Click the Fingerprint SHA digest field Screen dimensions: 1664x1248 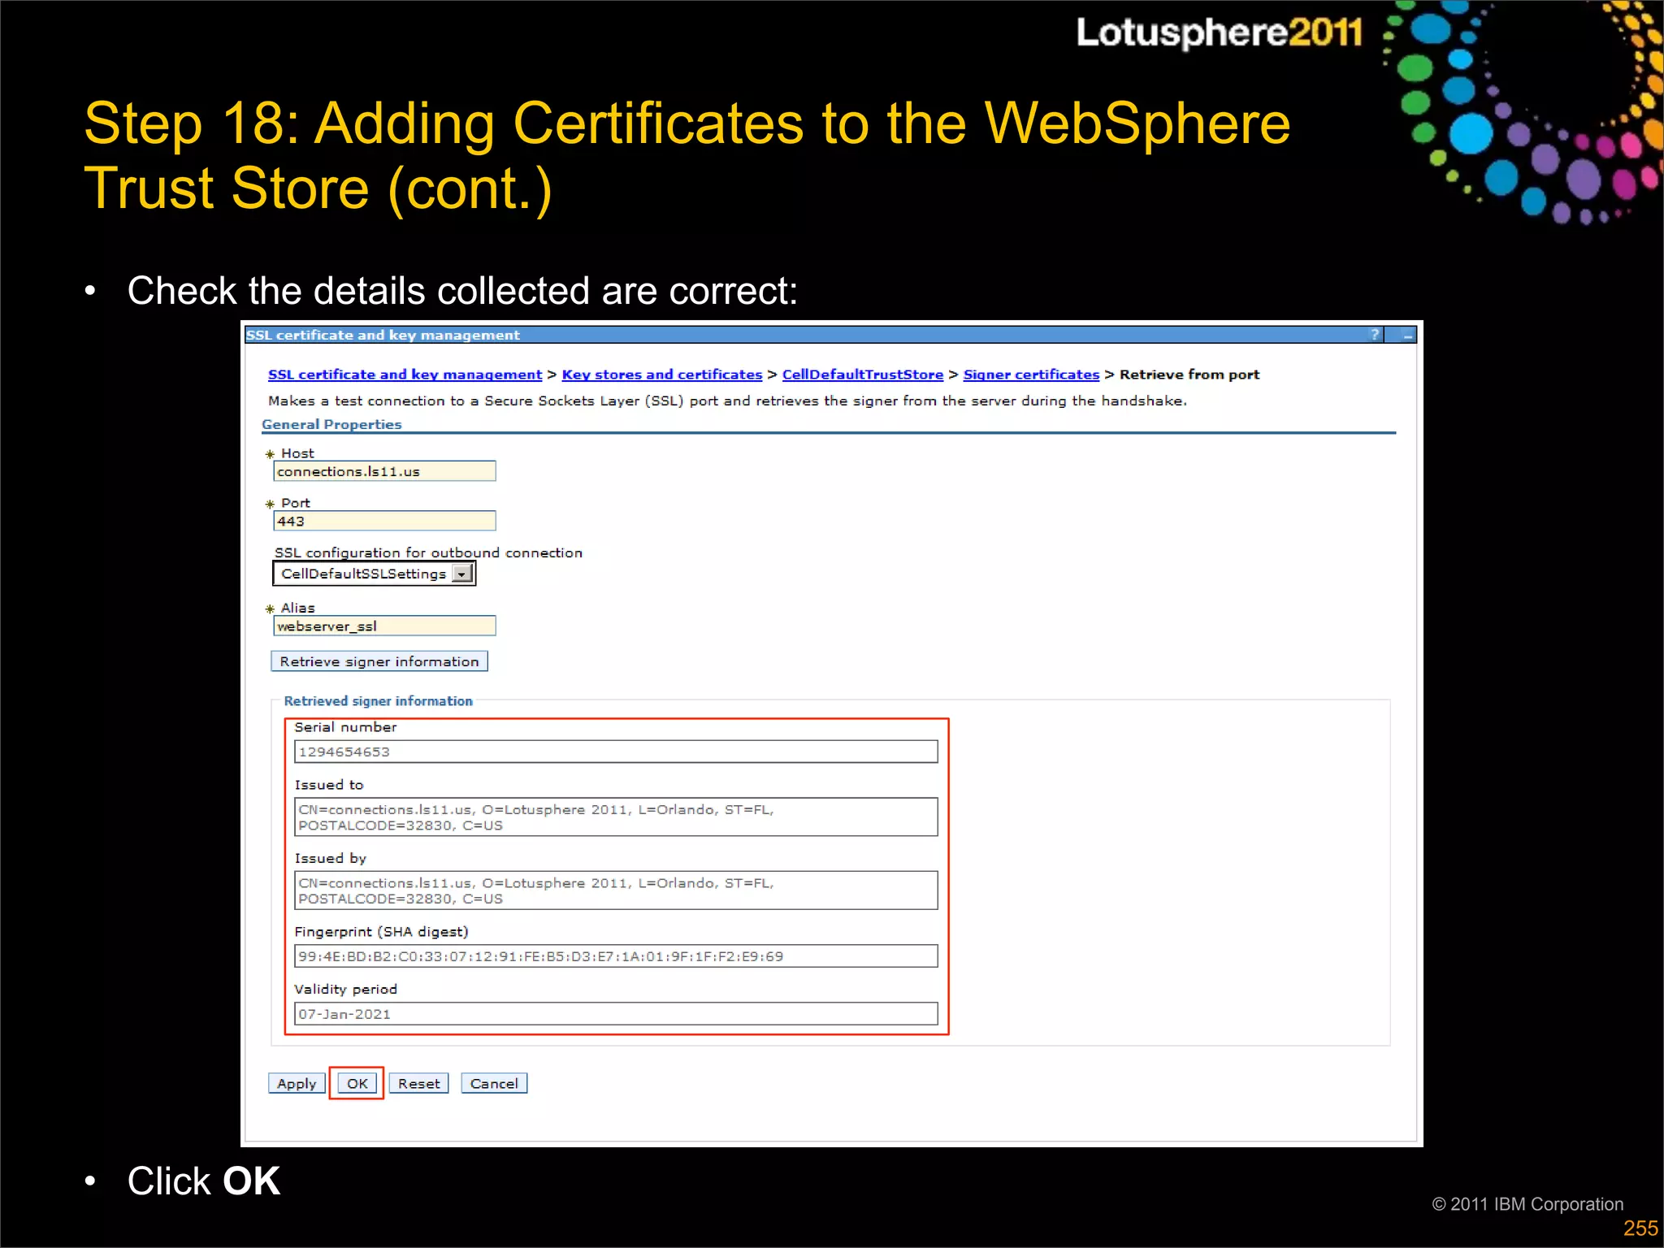point(616,956)
